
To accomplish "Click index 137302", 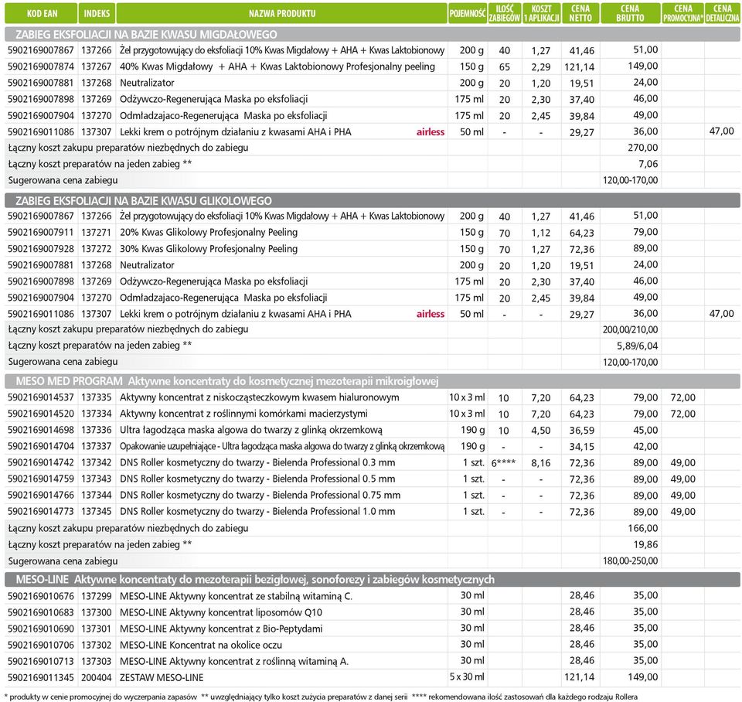I will pyautogui.click(x=97, y=646).
